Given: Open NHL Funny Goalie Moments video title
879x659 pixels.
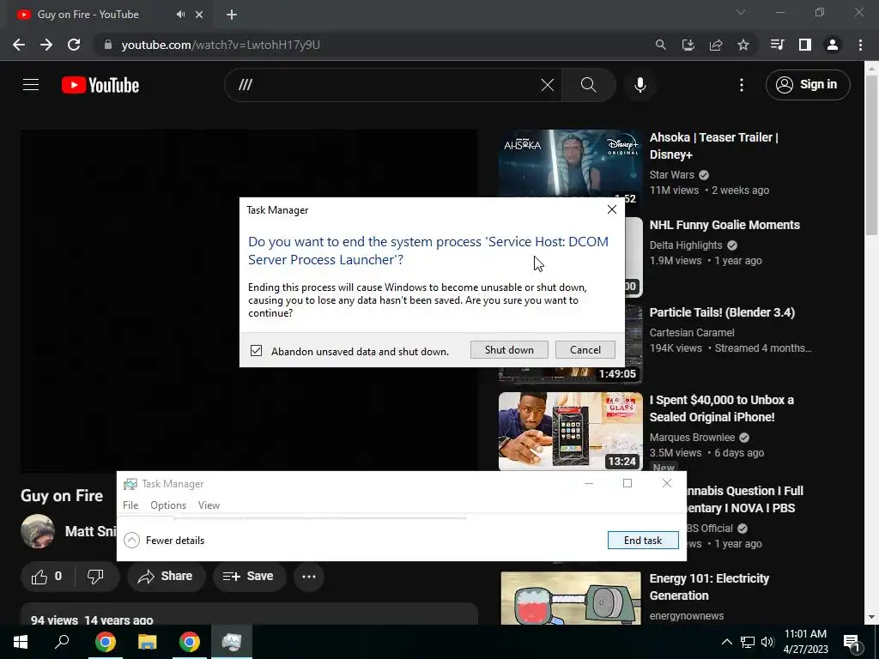Looking at the screenshot, I should [x=724, y=226].
